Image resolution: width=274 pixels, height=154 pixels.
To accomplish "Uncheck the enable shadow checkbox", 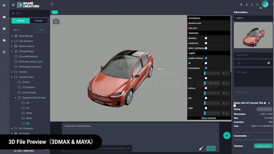I will tap(206, 58).
